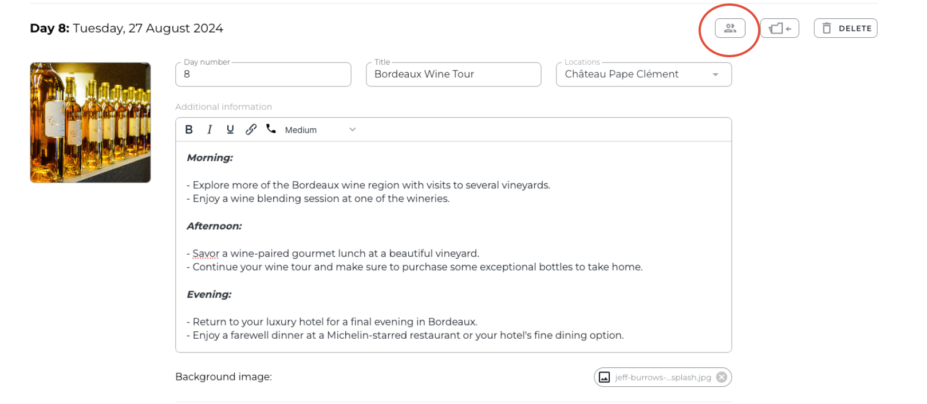The width and height of the screenshot is (927, 404).
Task: Click the people icon button for Day 8
Action: coord(729,28)
